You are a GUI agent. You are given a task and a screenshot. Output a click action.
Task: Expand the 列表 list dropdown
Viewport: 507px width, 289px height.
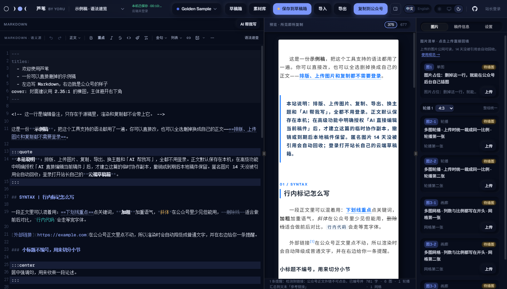(176, 38)
